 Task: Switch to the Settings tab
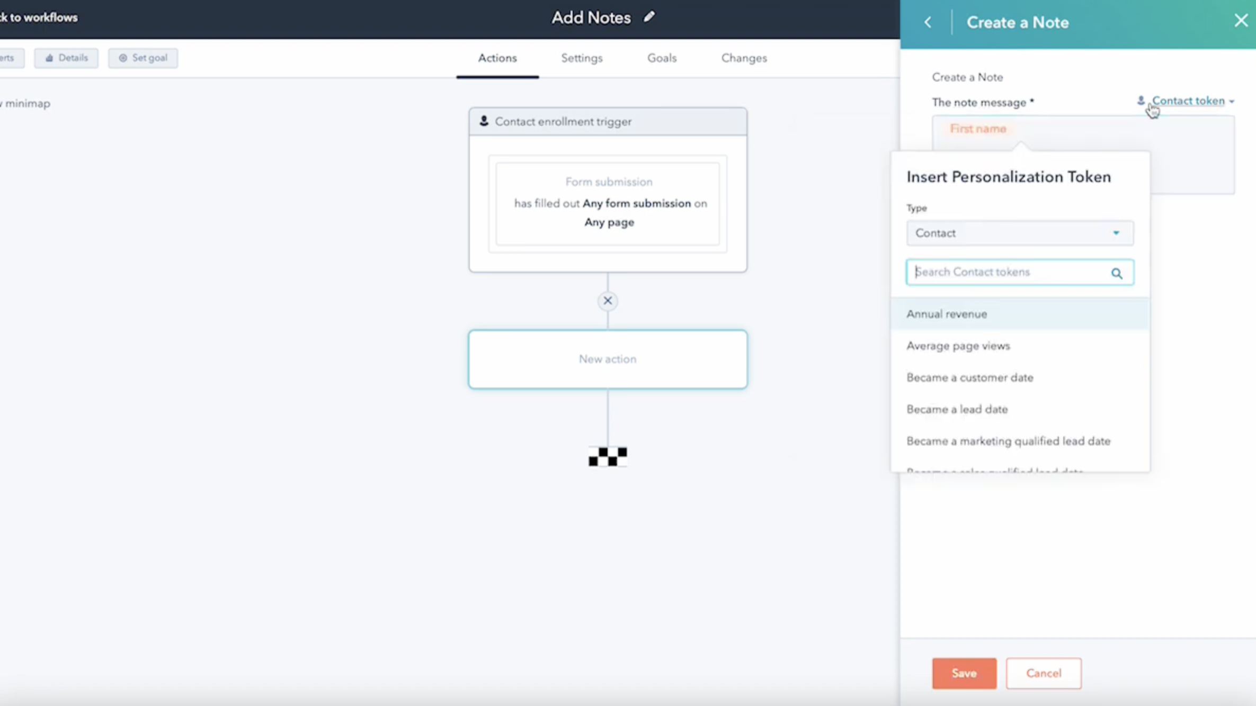pyautogui.click(x=582, y=58)
